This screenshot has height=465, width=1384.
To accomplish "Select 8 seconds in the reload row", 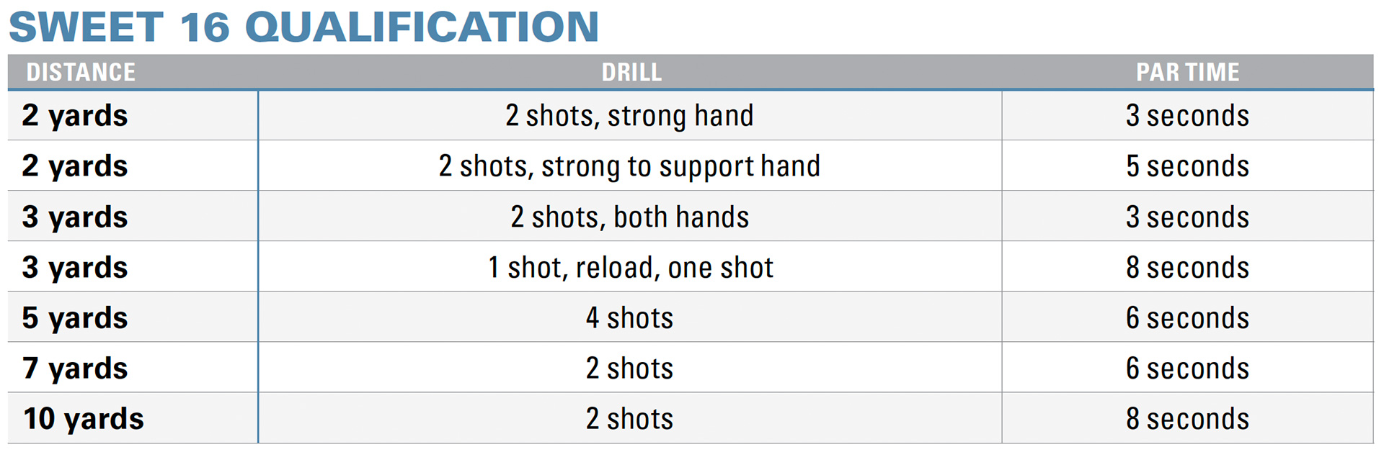I will [1188, 267].
